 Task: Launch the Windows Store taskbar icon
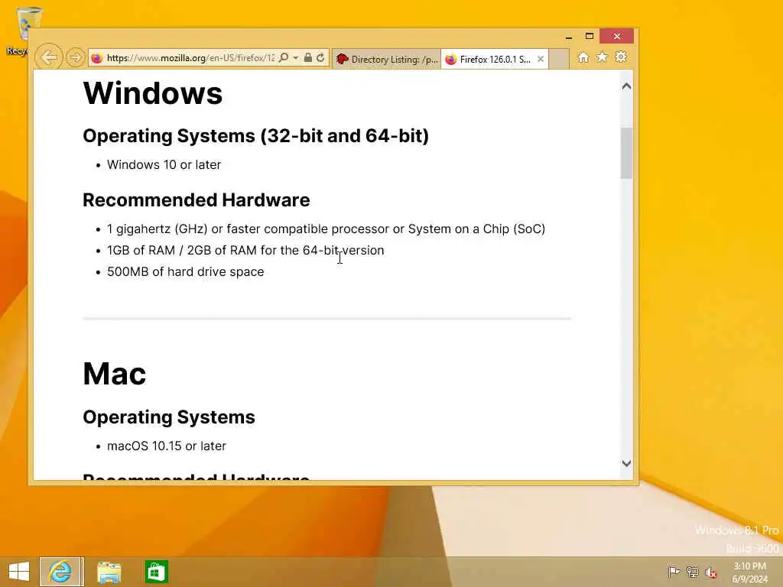156,572
